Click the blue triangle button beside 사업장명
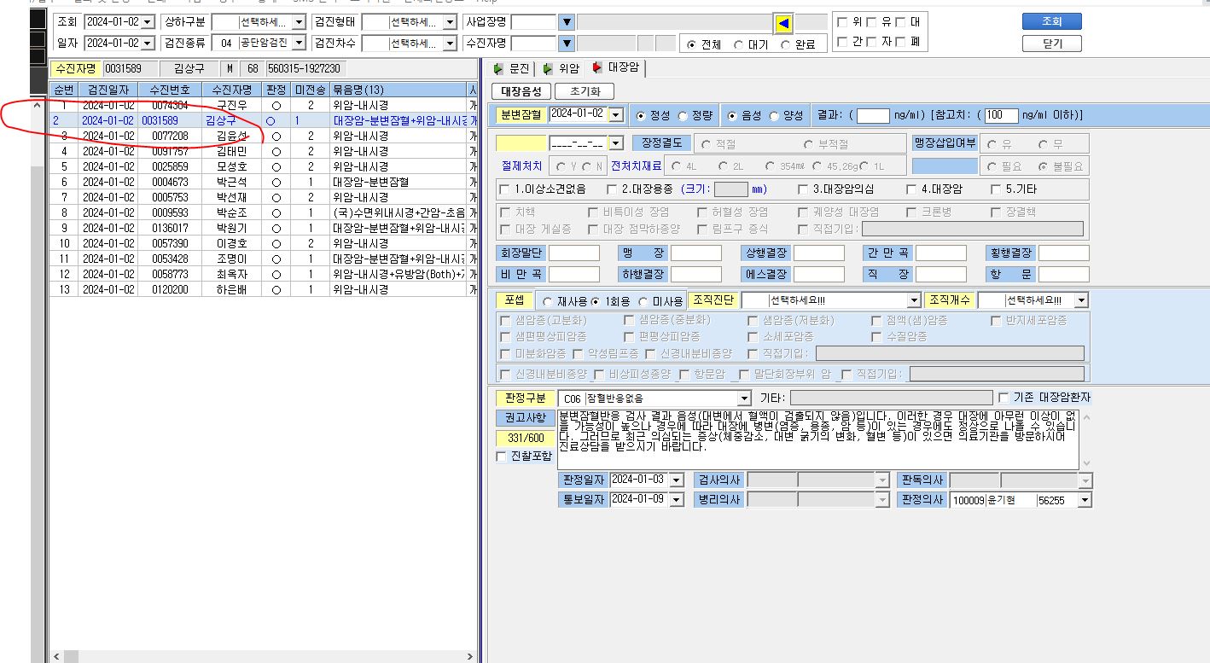The height and width of the screenshot is (663, 1210). pos(567,23)
